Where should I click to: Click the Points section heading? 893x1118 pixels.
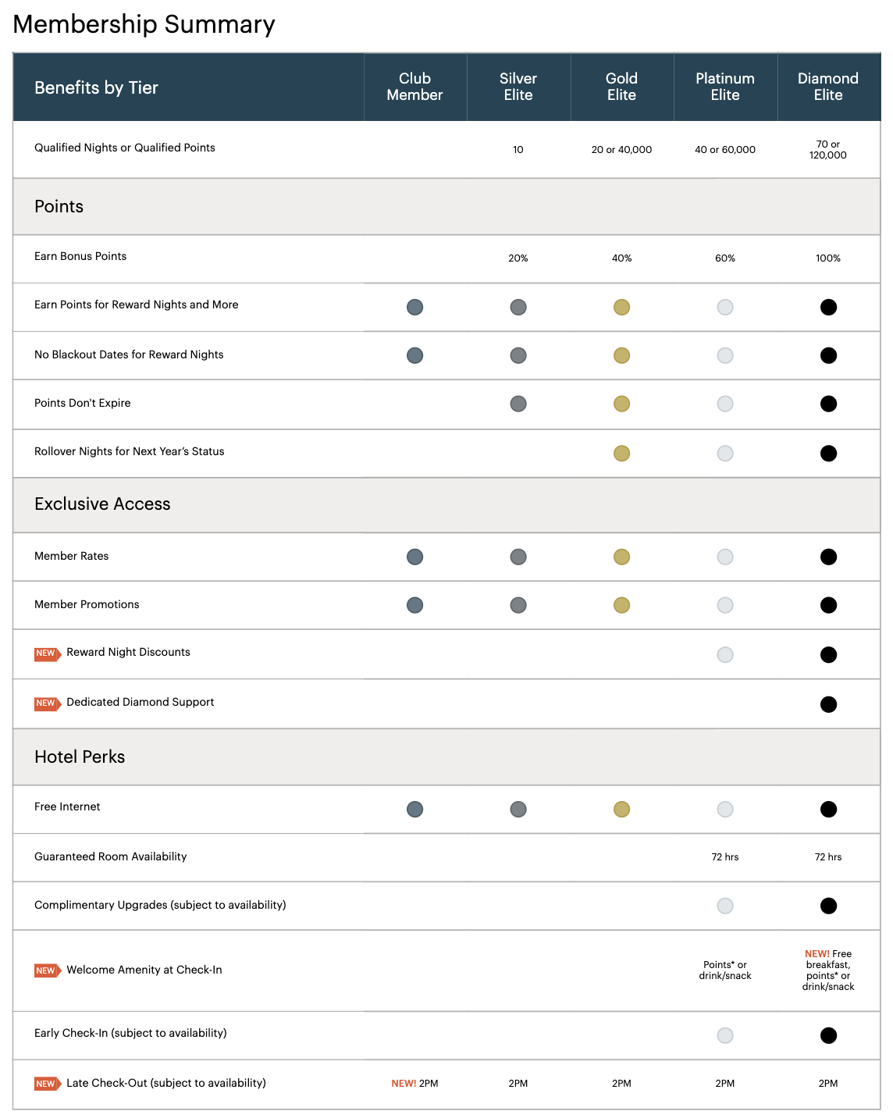pyautogui.click(x=59, y=206)
